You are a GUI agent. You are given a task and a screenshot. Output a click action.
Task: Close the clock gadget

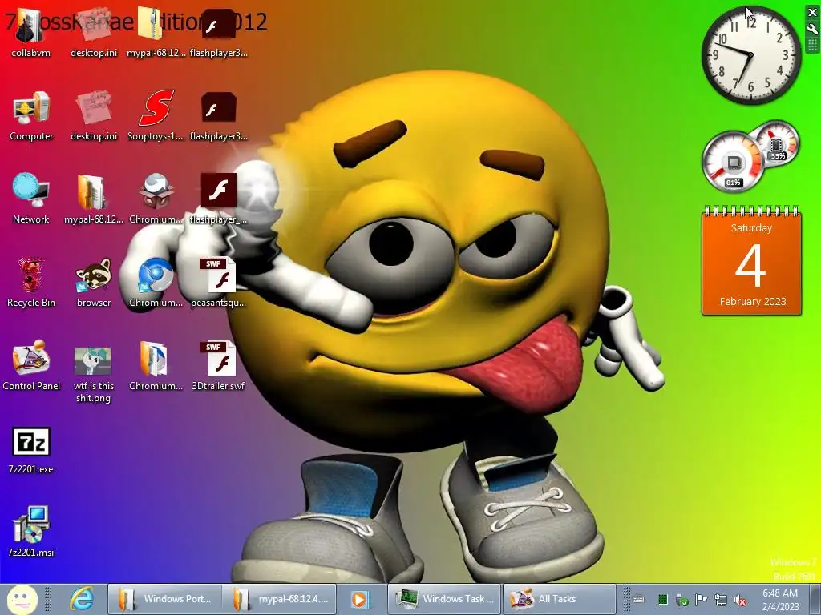click(x=812, y=13)
